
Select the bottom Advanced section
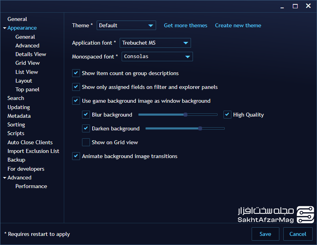point(19,178)
